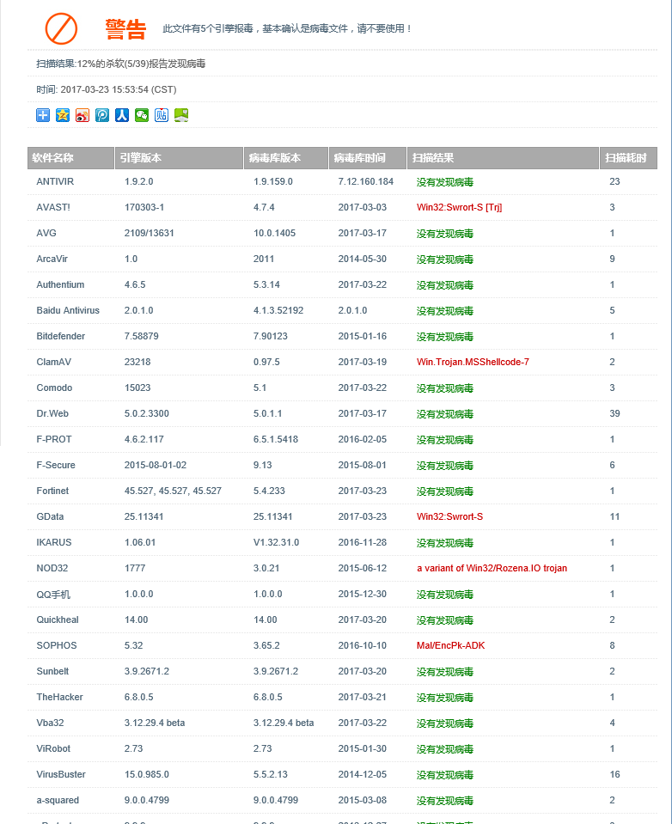Select Fortinet engine name
The height and width of the screenshot is (824, 672).
point(52,491)
